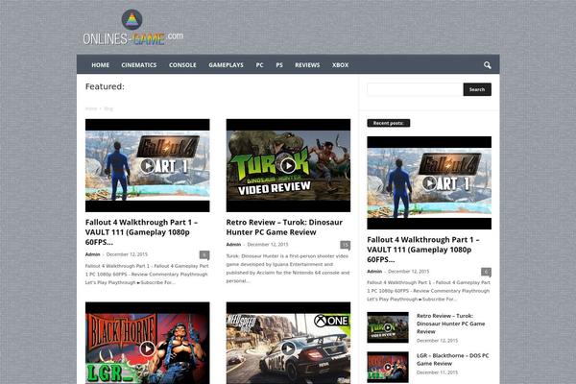
Task: Open sidebar Retro Review Turok small link
Action: coord(451,324)
